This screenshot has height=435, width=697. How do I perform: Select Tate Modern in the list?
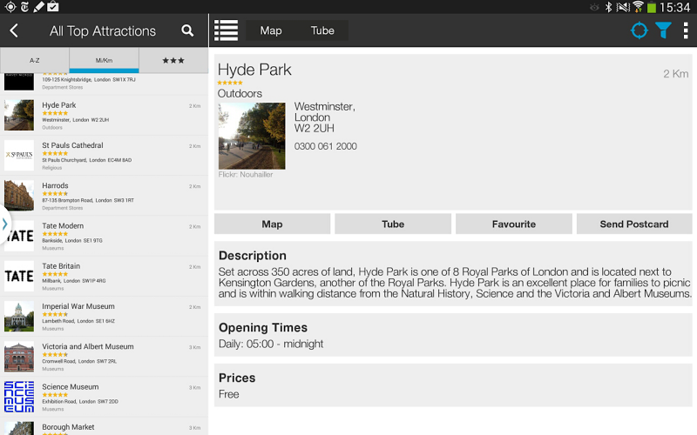point(104,236)
